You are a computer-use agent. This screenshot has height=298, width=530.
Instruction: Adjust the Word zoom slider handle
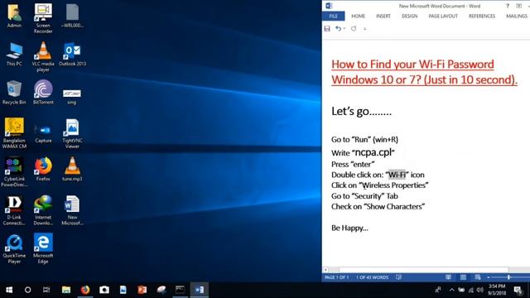tap(508, 277)
